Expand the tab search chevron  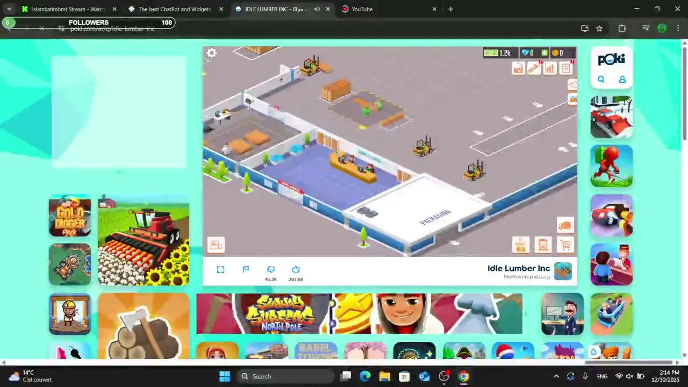tap(9, 9)
